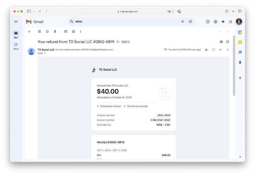255x175 pixels.
Task: Open Google Calendar side panel
Action: click(240, 32)
